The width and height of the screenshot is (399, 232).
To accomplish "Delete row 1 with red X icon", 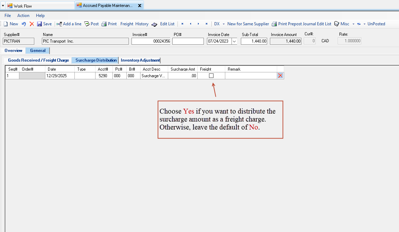I will click(280, 75).
